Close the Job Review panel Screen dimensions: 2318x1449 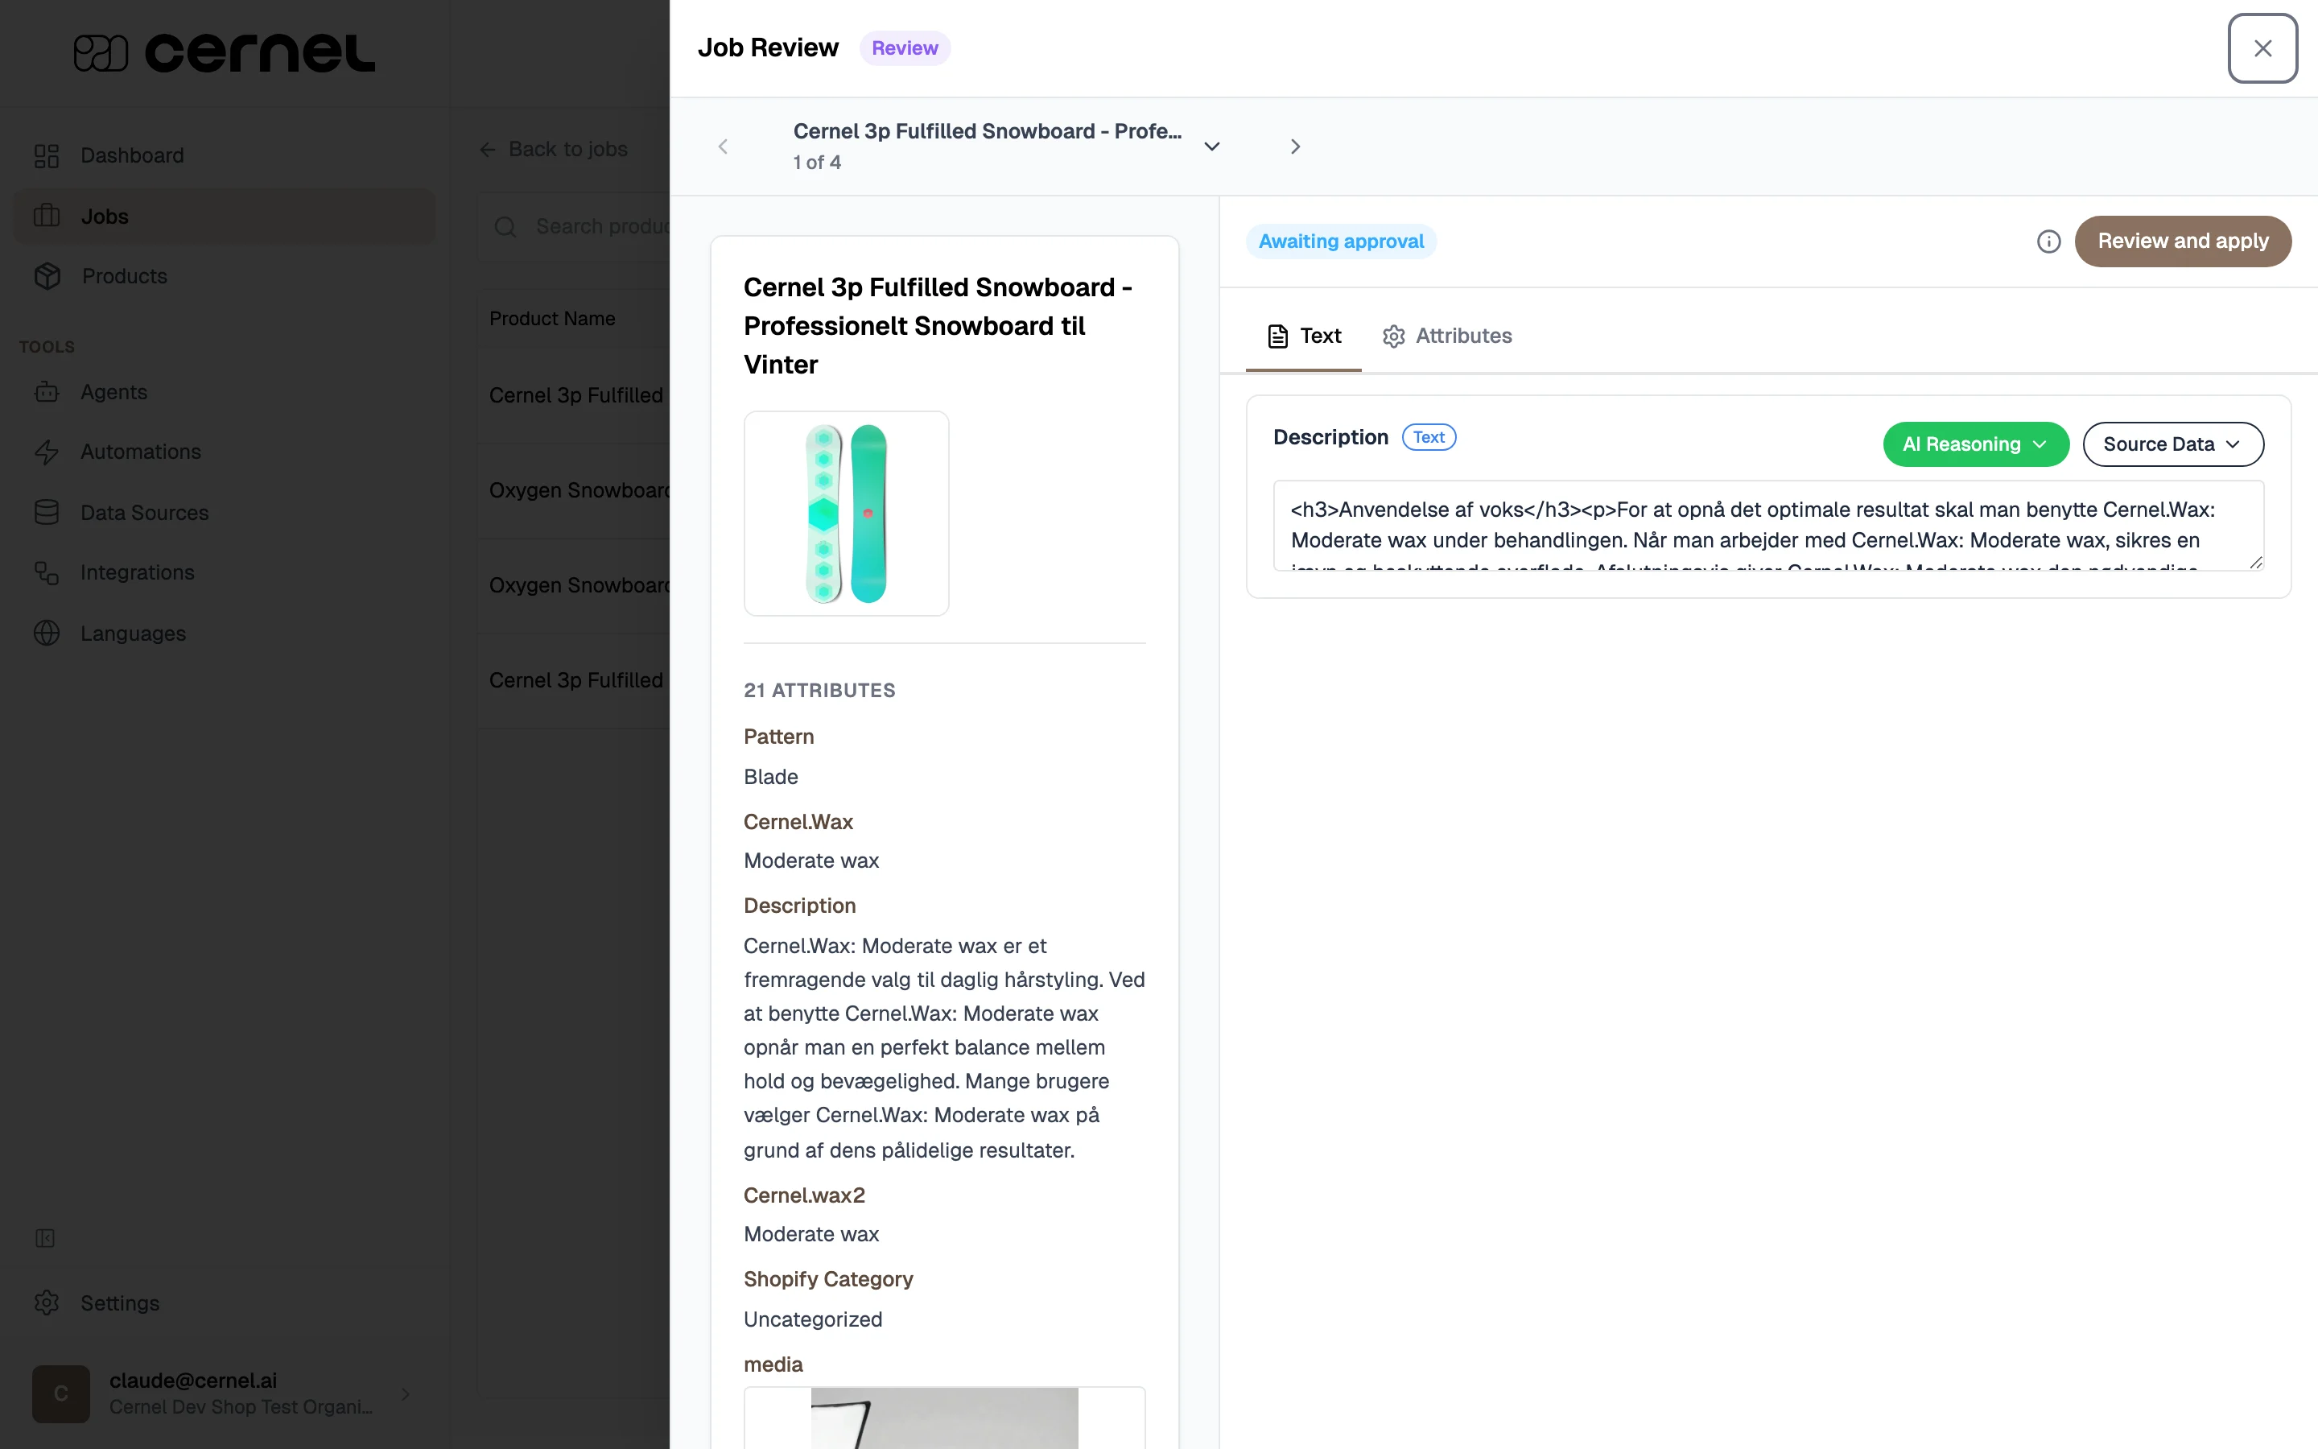pos(2262,48)
